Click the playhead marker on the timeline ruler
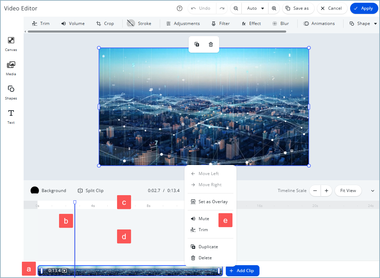Viewport: 380px width, 278px height. (75, 201)
